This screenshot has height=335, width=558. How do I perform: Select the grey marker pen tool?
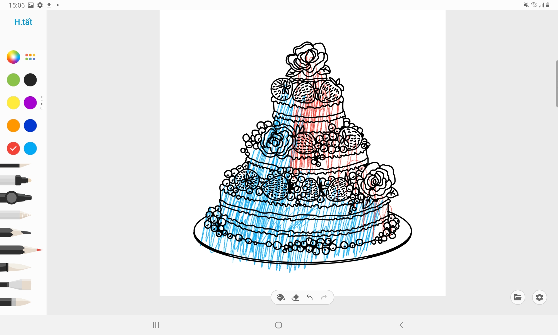[16, 180]
